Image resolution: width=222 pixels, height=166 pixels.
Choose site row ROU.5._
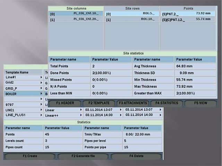(x=131, y=13)
